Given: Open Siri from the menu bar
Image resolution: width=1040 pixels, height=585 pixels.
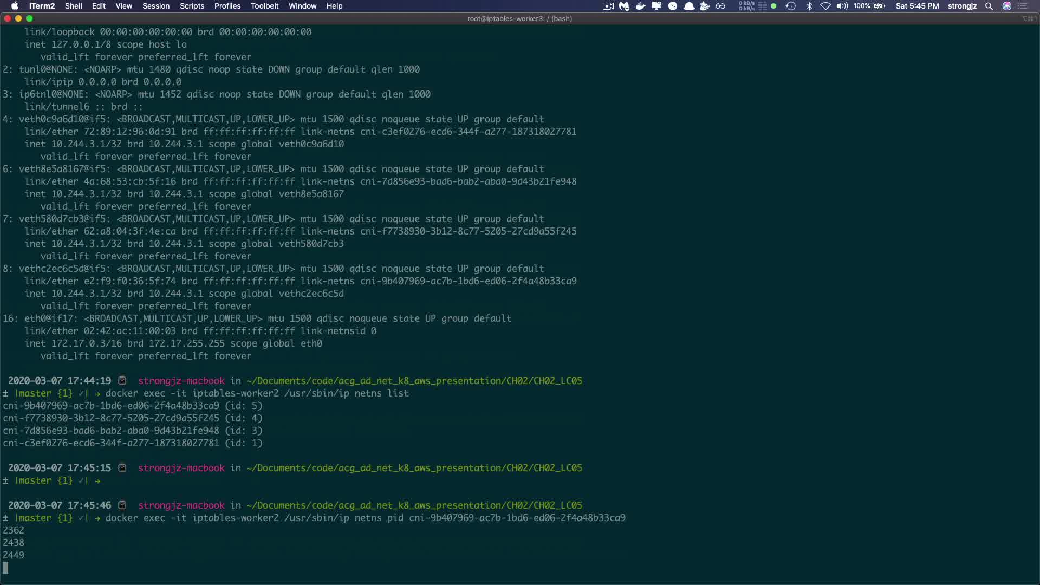Looking at the screenshot, I should click(x=1007, y=6).
